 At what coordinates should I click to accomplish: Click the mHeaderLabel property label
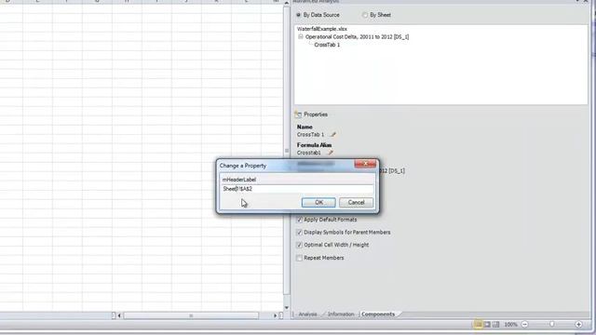(239, 180)
